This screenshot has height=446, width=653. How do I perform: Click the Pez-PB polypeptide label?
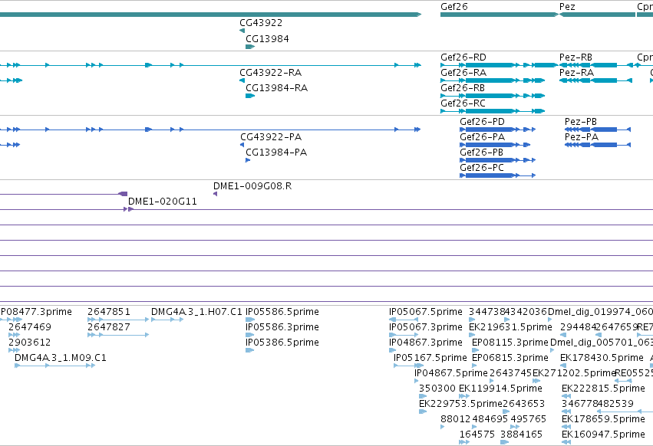(x=581, y=122)
